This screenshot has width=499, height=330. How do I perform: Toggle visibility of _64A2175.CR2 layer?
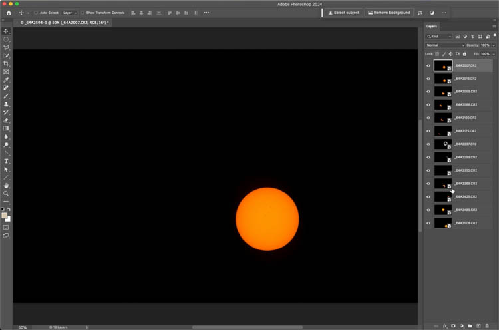428,131
